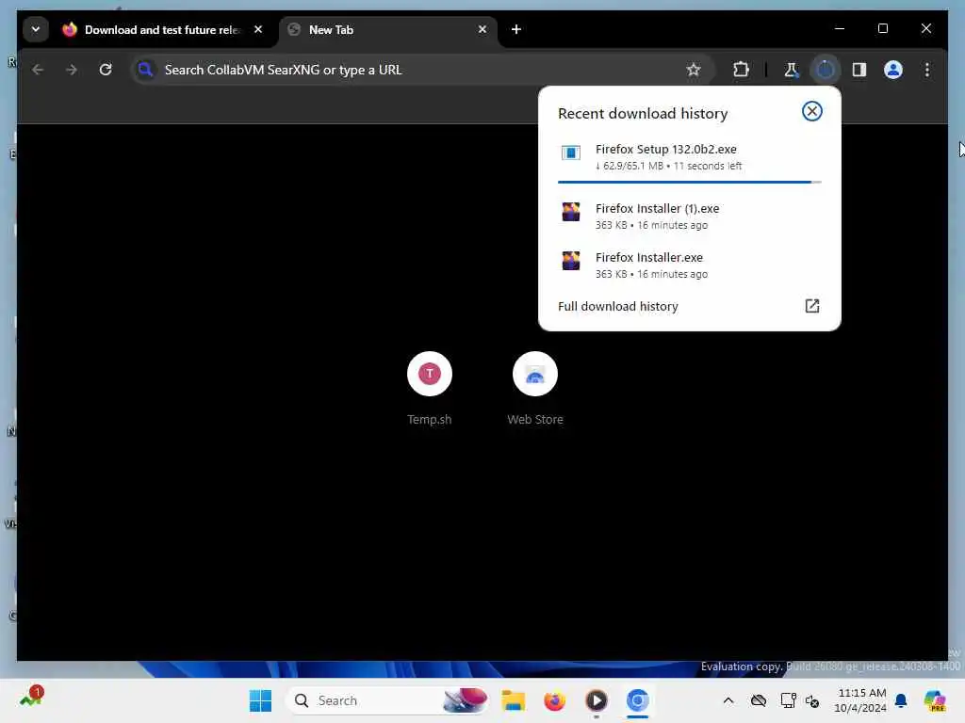The height and width of the screenshot is (723, 965).
Task: Go back with the back arrow
Action: [38, 70]
